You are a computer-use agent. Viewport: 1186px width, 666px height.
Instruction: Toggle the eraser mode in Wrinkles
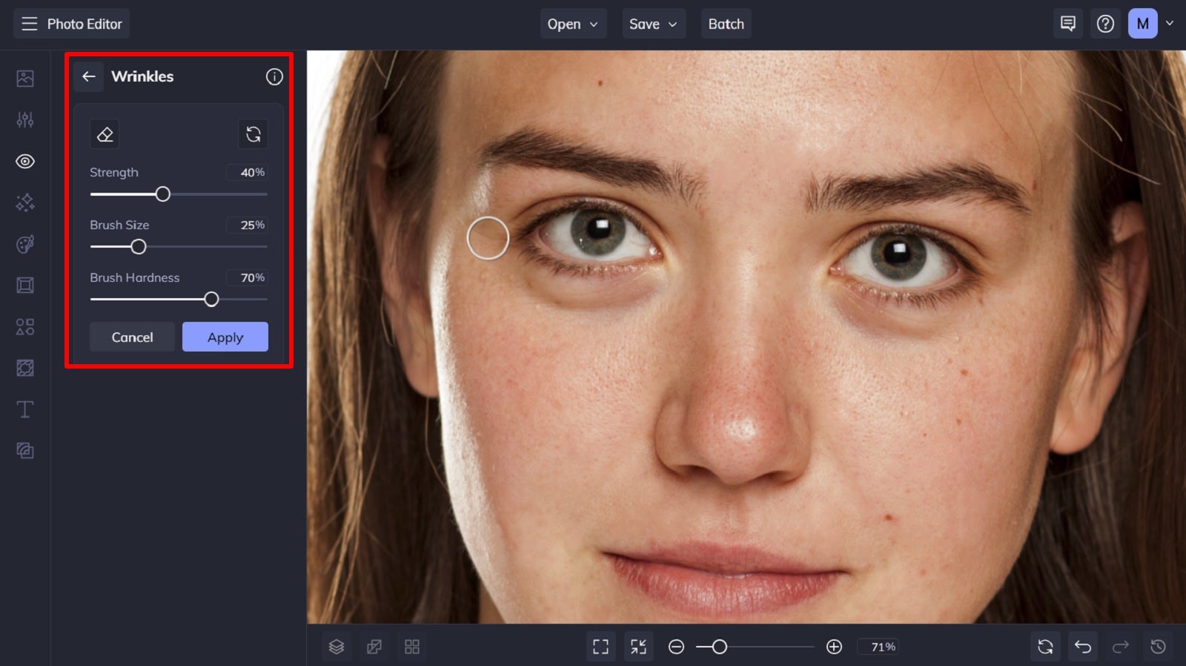tap(105, 134)
